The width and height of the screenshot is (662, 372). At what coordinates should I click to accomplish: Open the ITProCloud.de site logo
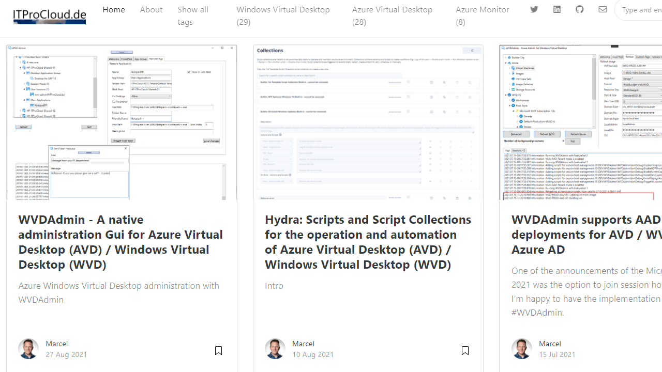pyautogui.click(x=50, y=16)
